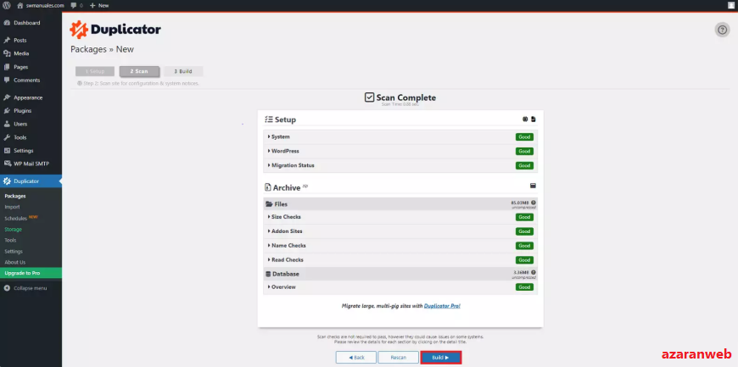The width and height of the screenshot is (738, 367).
Task: Expand the Read Checks row
Action: point(400,259)
